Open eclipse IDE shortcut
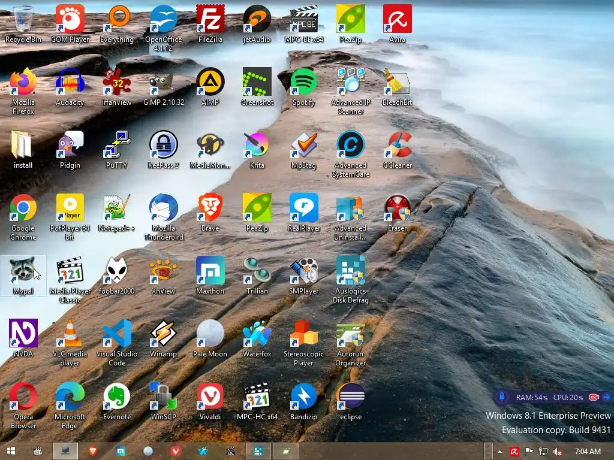 350,401
